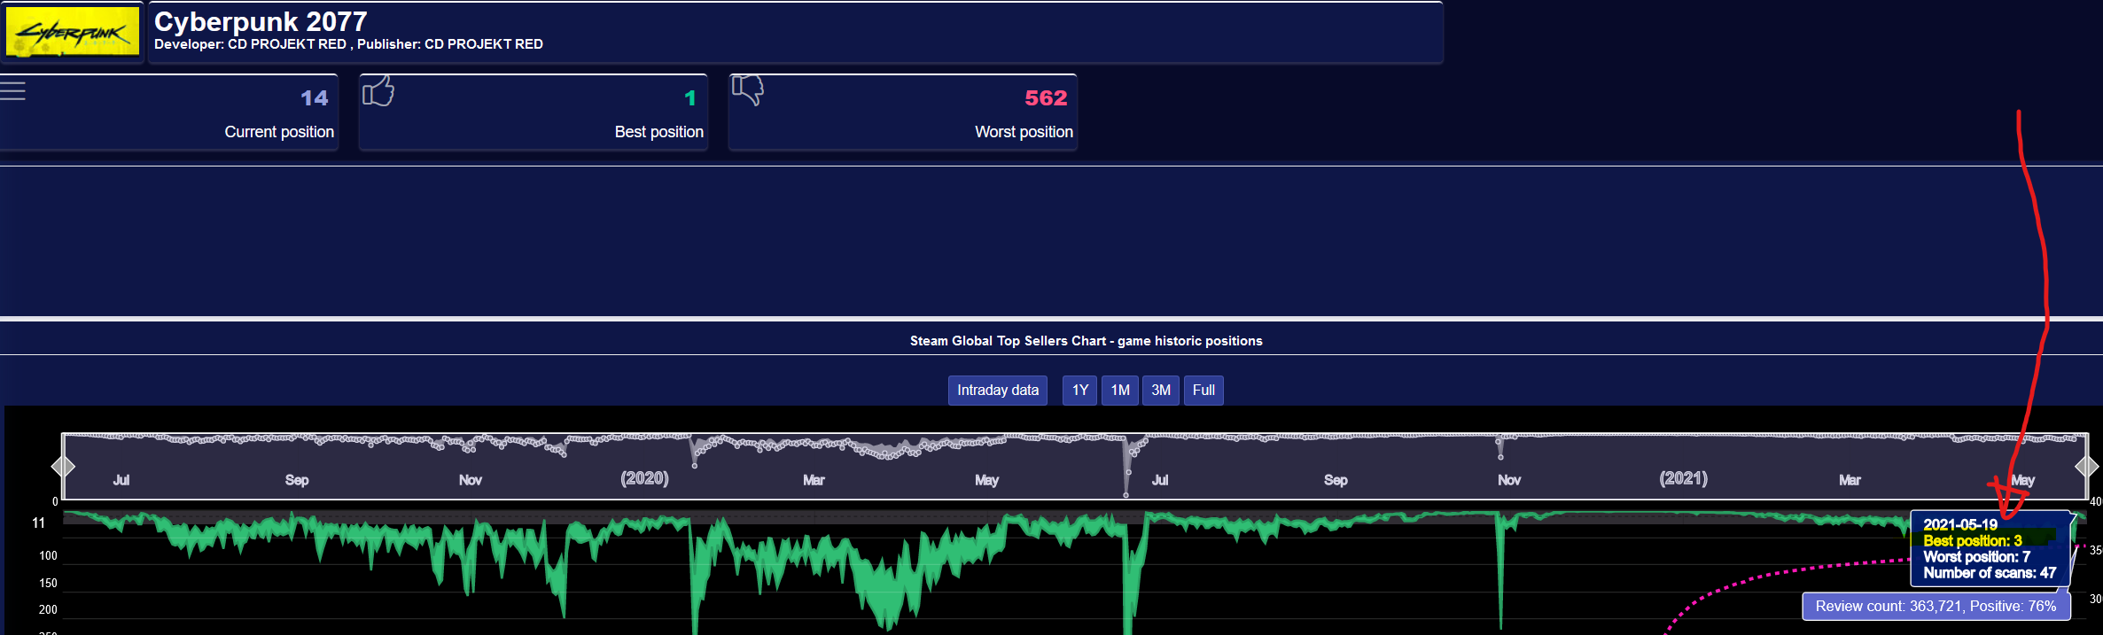Select the Intraday data button
The image size is (2103, 635).
pos(998,390)
